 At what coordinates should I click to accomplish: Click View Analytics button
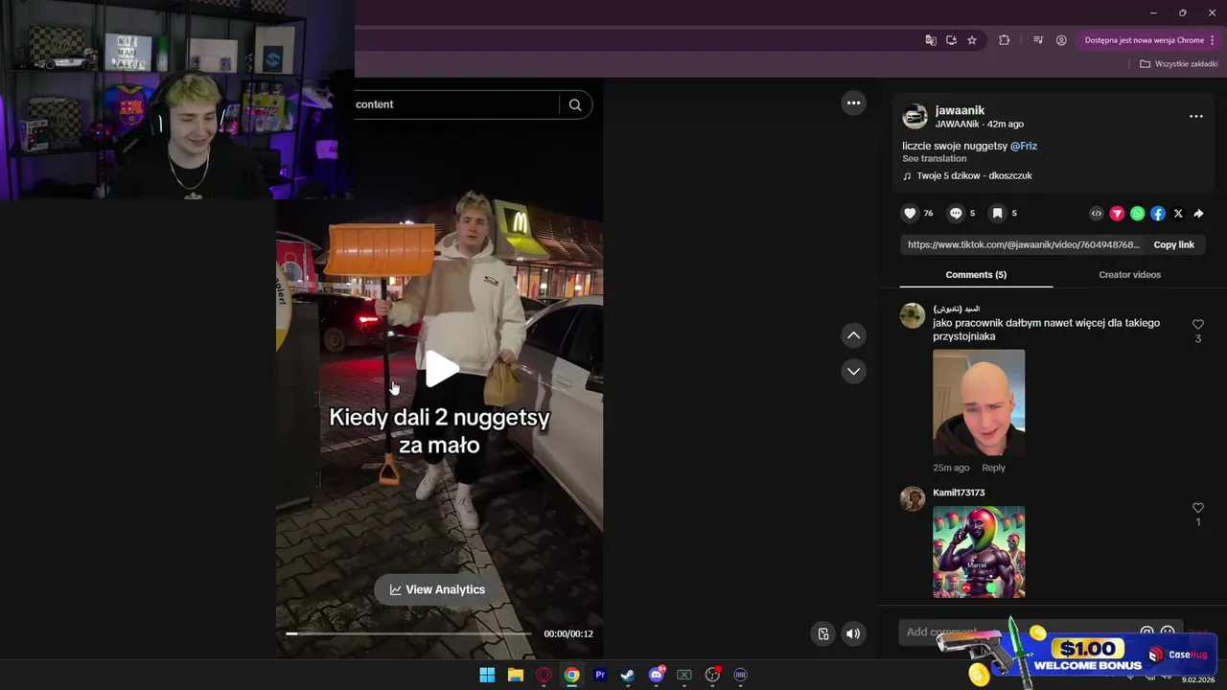(438, 589)
